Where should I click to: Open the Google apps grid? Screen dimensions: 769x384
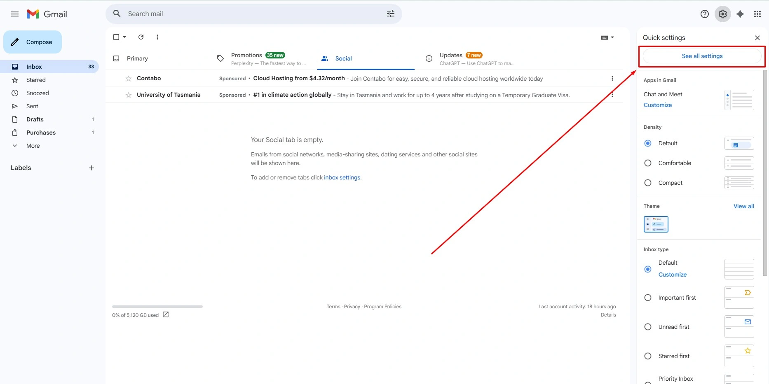point(757,14)
